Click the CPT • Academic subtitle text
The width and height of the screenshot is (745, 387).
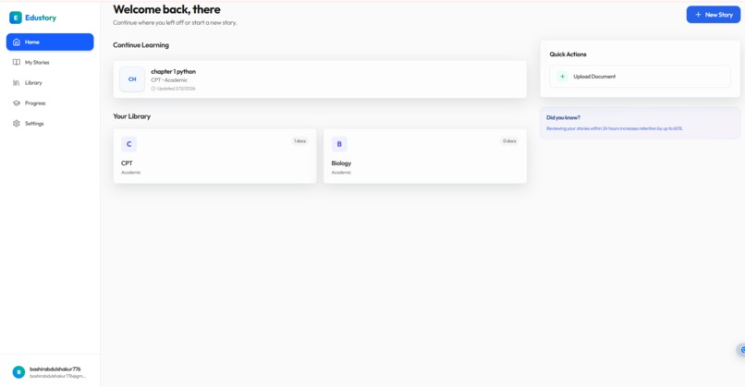(169, 80)
